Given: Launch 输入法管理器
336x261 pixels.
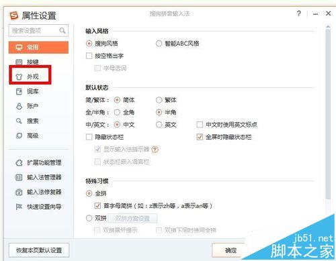Looking at the screenshot, I should tap(38, 177).
